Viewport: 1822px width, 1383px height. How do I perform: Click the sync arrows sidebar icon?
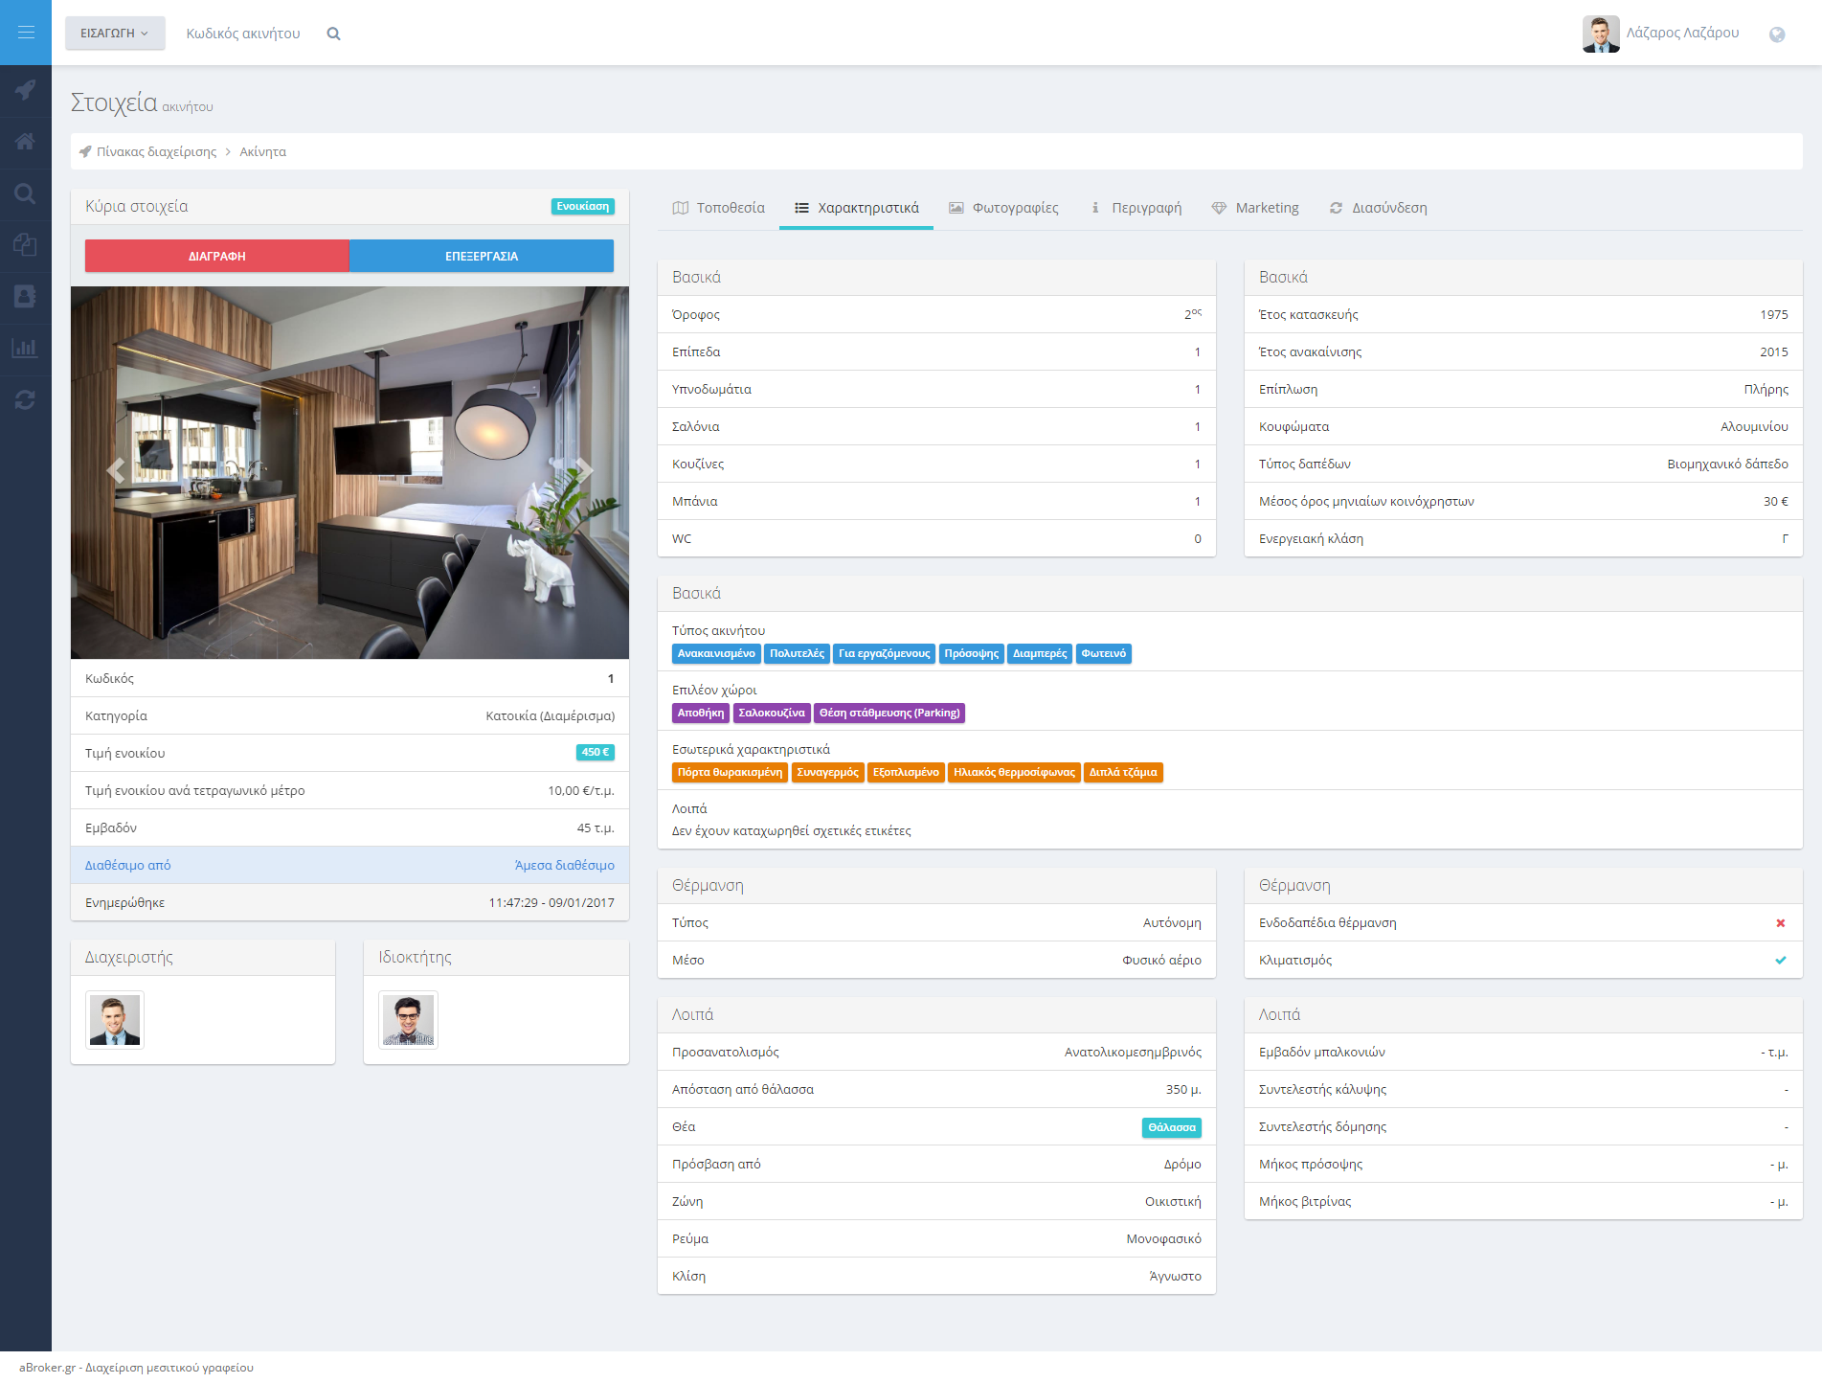tap(26, 400)
